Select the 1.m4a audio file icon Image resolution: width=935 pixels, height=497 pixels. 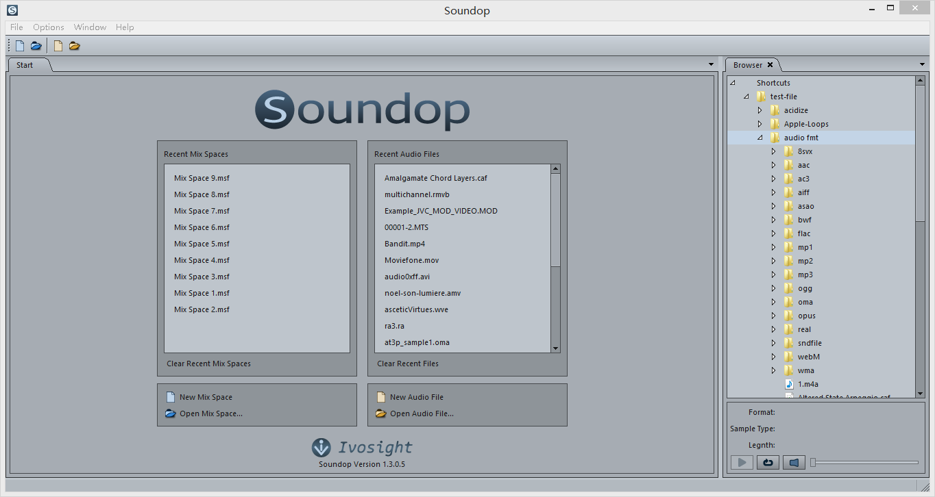(x=789, y=384)
